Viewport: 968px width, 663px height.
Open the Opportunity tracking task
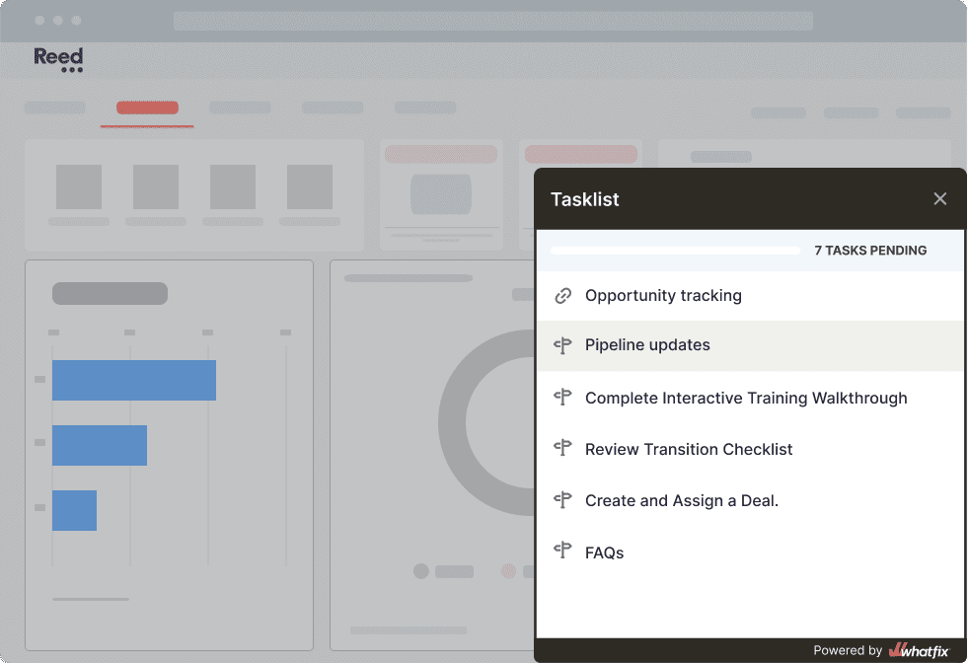(x=750, y=296)
